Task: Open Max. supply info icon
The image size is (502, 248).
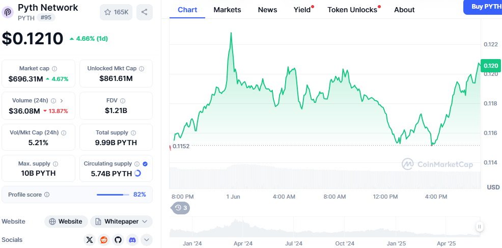Action: [x=55, y=164]
